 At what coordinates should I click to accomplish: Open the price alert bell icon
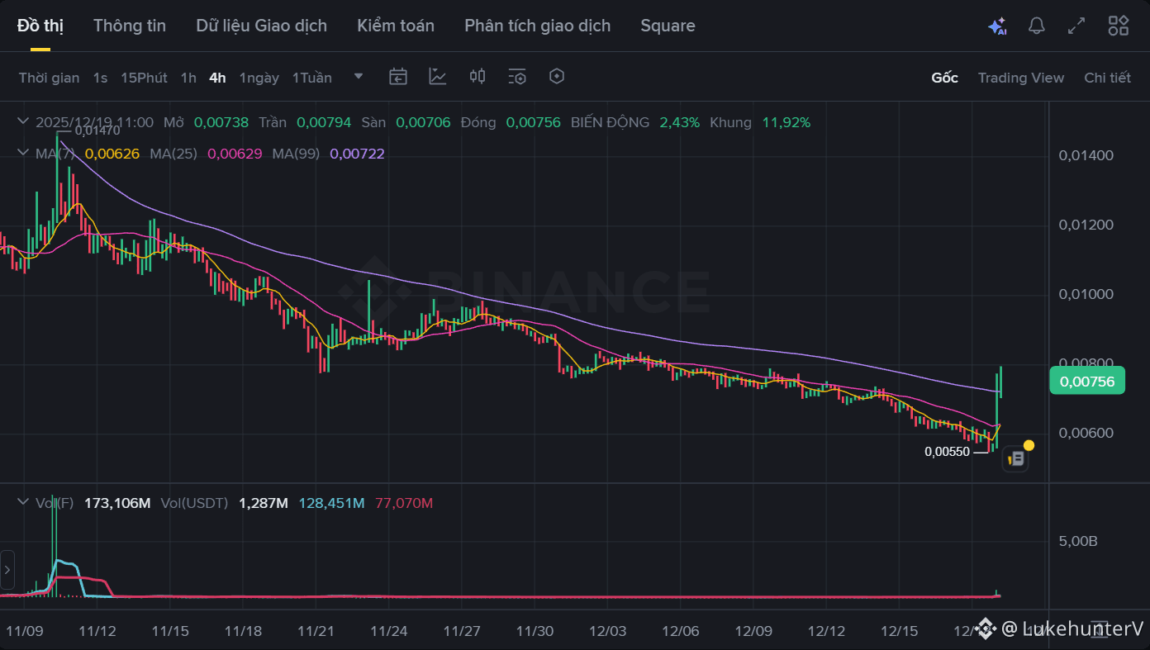click(x=1037, y=26)
